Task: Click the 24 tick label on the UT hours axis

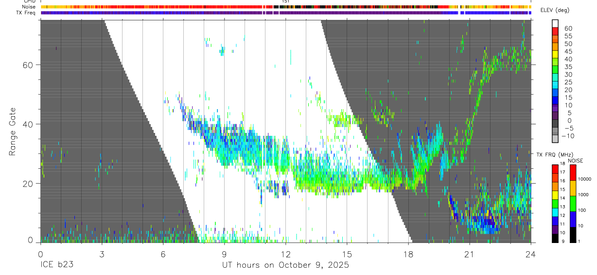Action: click(x=530, y=254)
